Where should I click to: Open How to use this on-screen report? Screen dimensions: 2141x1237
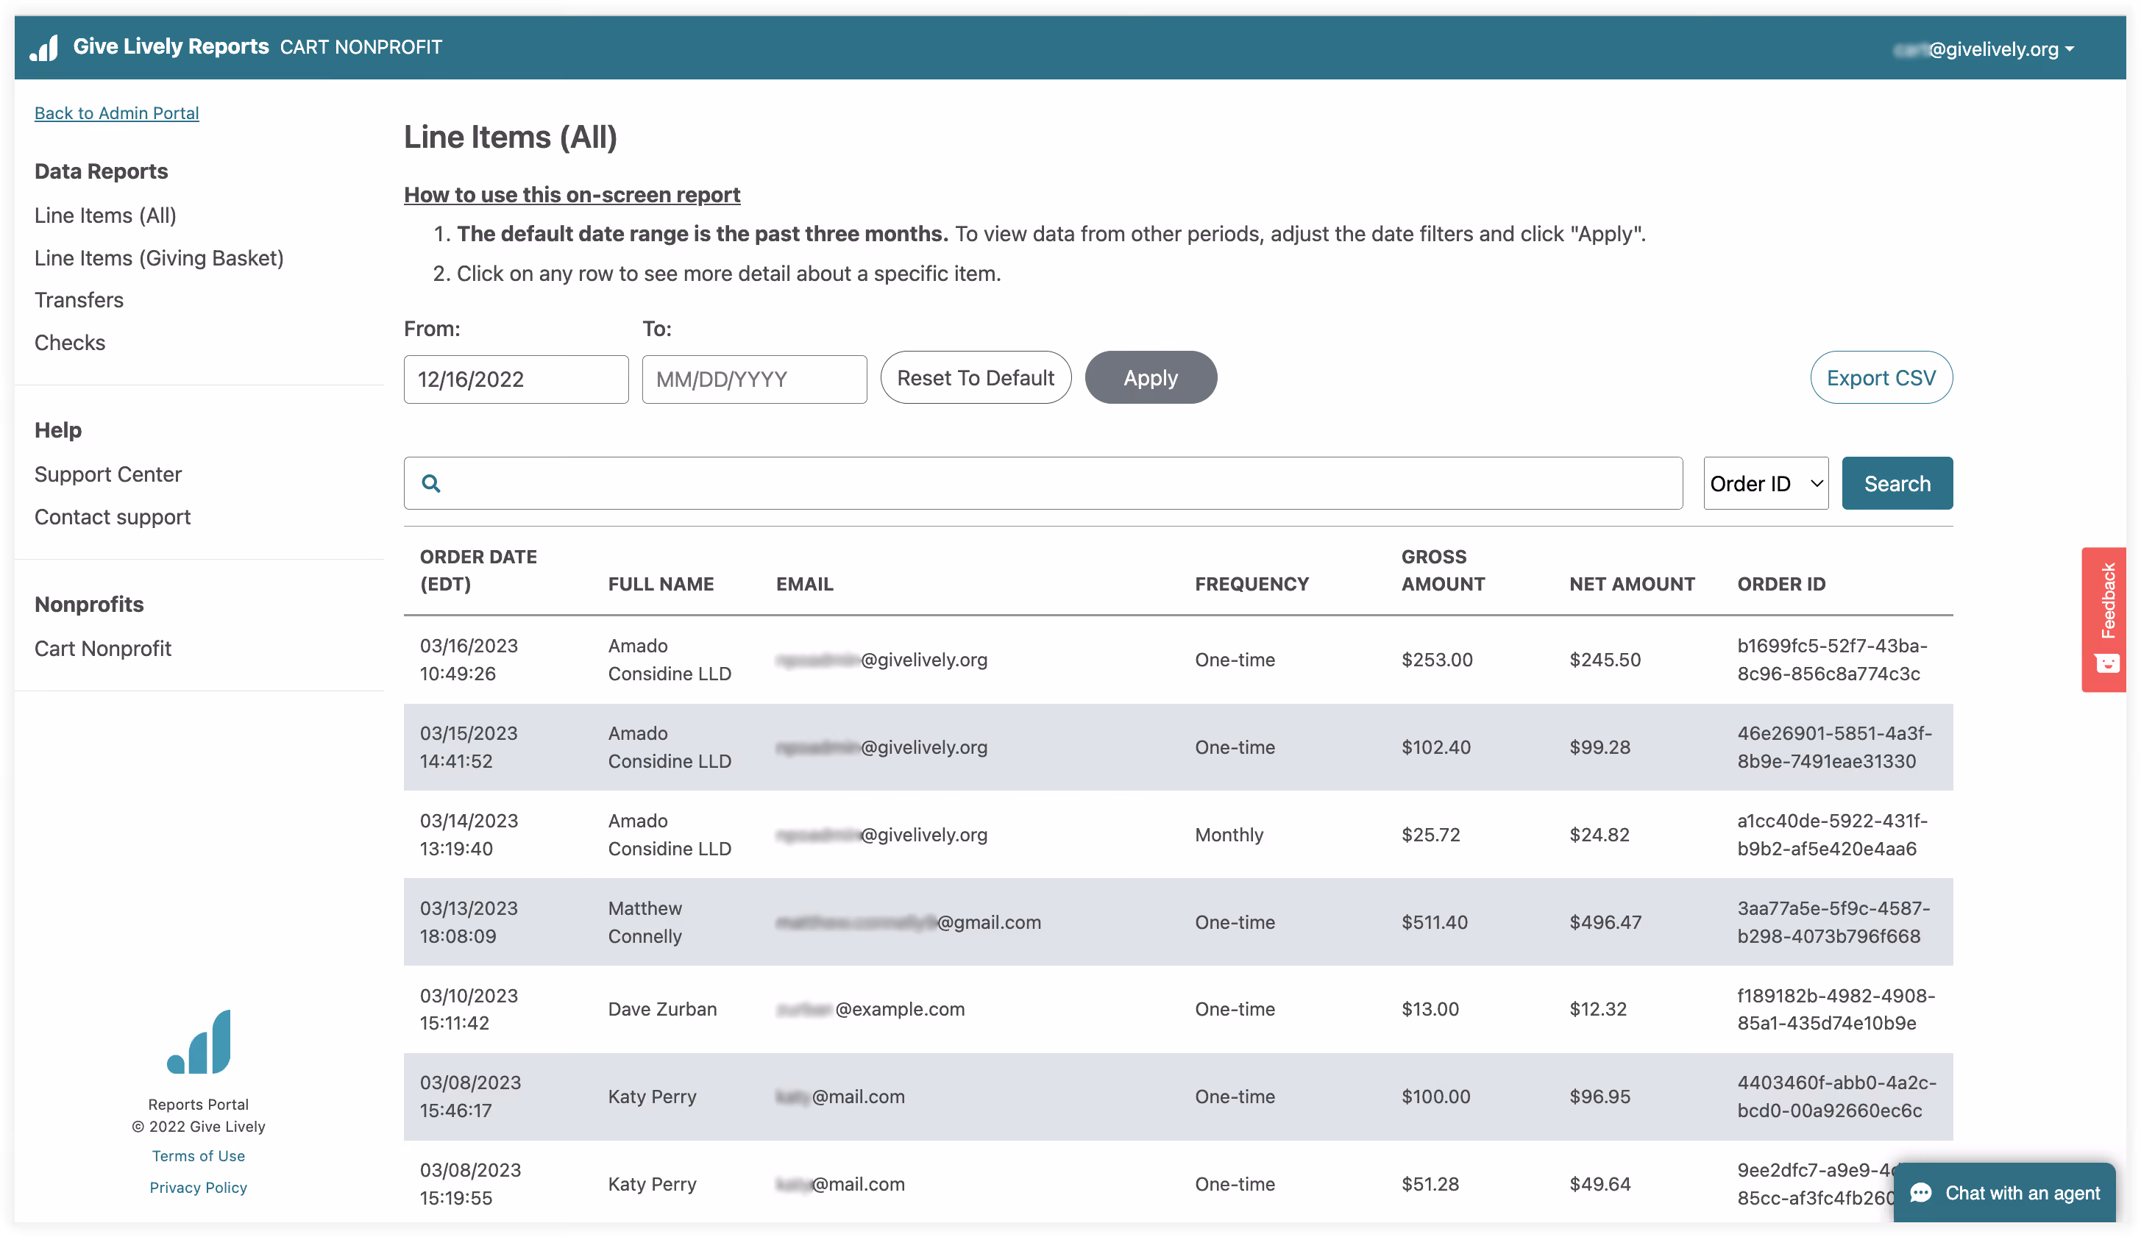pos(572,194)
